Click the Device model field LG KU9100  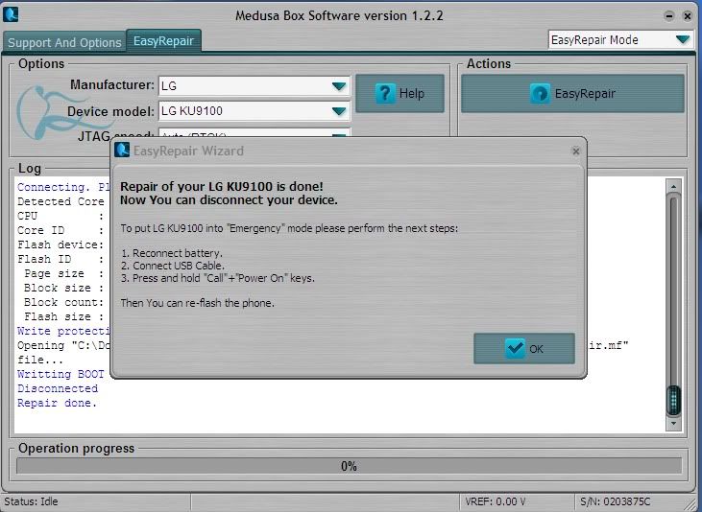tap(254, 111)
